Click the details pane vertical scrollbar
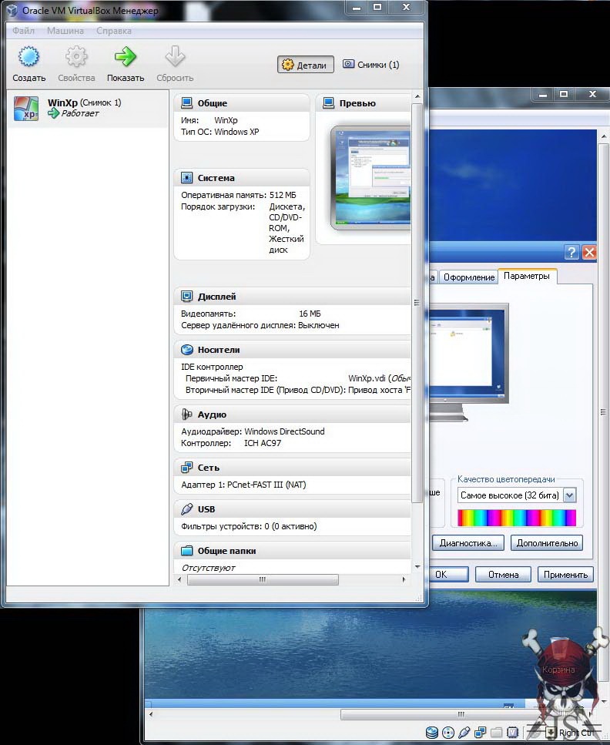 point(417,303)
